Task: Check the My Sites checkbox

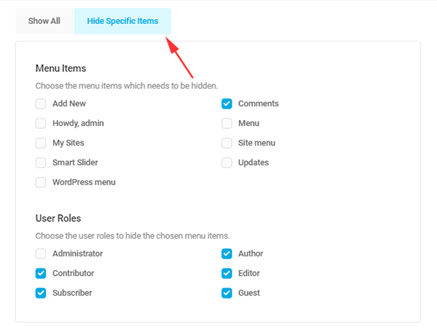Action: click(x=41, y=143)
